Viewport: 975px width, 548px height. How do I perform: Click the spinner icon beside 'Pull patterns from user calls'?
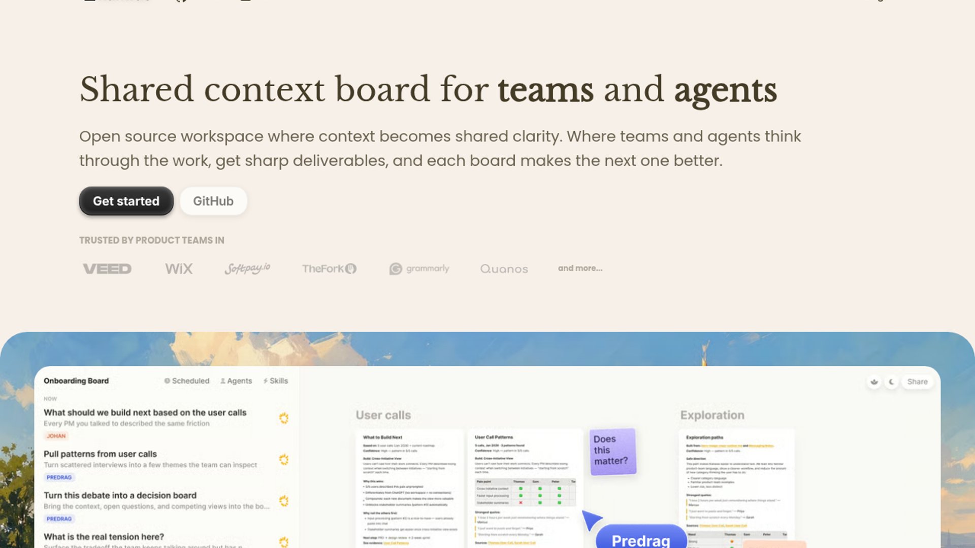click(284, 460)
